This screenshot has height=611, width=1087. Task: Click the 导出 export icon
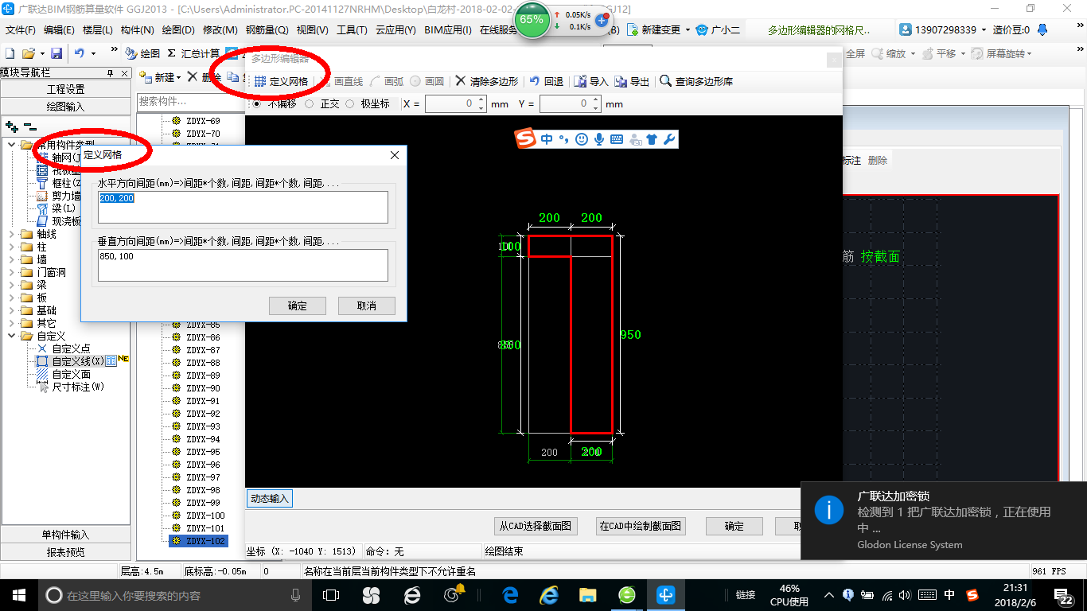tap(621, 81)
